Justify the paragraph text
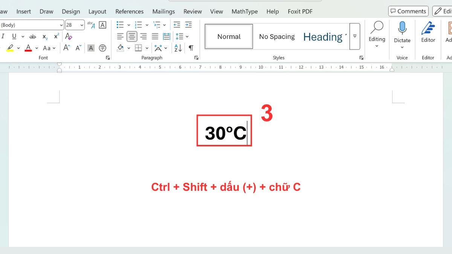The image size is (452, 254). pyautogui.click(x=155, y=37)
